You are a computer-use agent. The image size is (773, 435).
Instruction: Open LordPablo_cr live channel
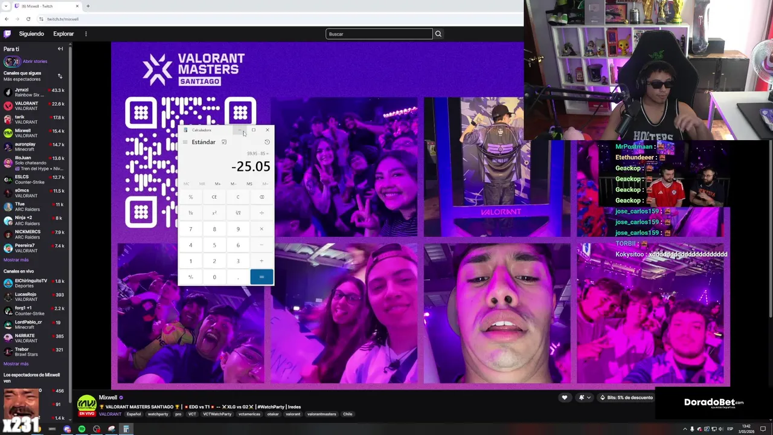[x=34, y=325]
